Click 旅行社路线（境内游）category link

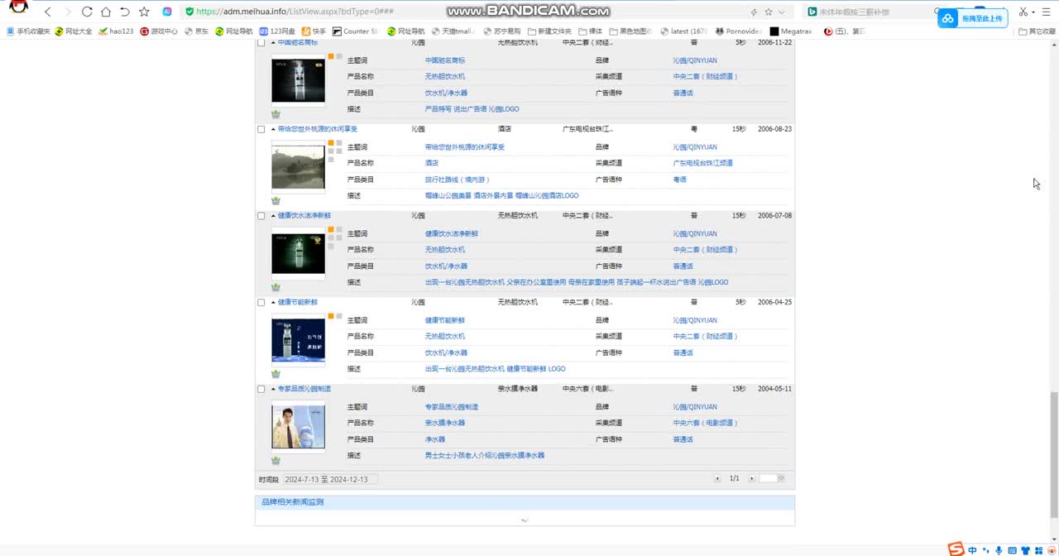click(458, 180)
